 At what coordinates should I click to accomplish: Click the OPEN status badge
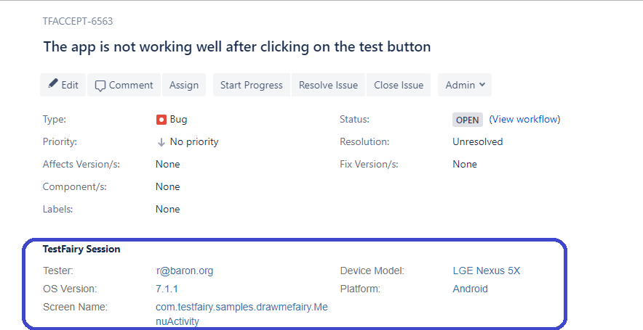point(467,120)
